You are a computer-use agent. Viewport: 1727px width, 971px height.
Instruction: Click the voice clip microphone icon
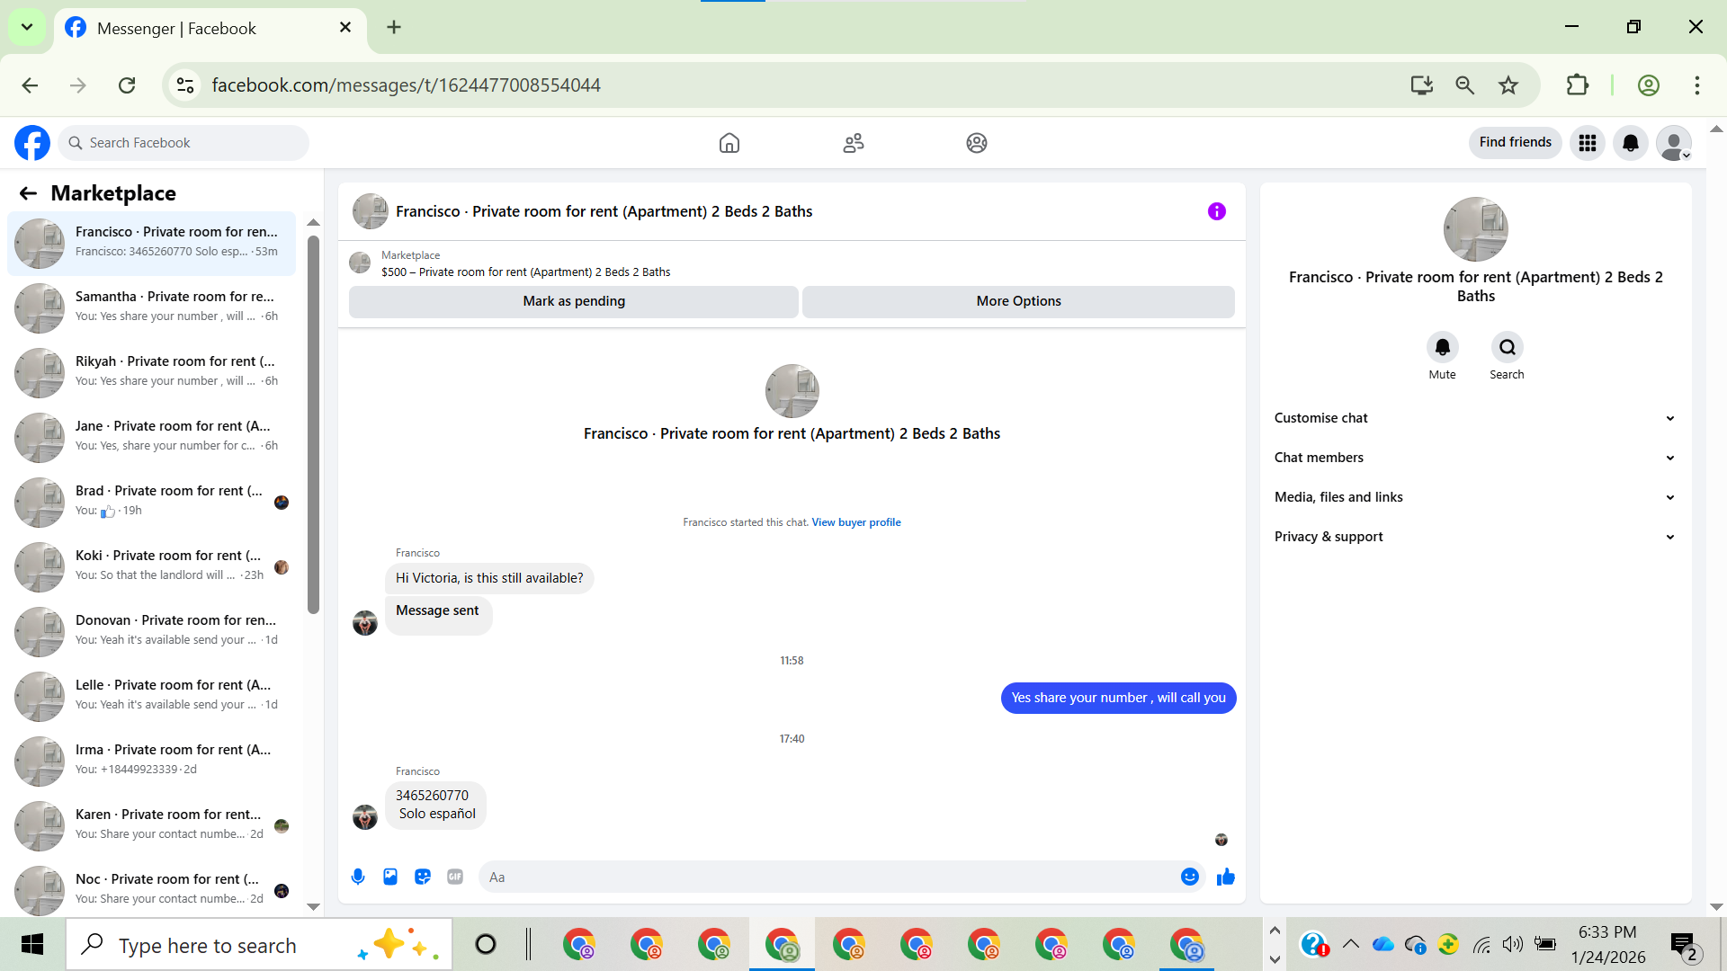click(358, 877)
